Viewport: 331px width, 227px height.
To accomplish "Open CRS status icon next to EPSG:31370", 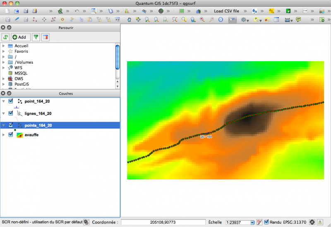I will tap(312, 222).
